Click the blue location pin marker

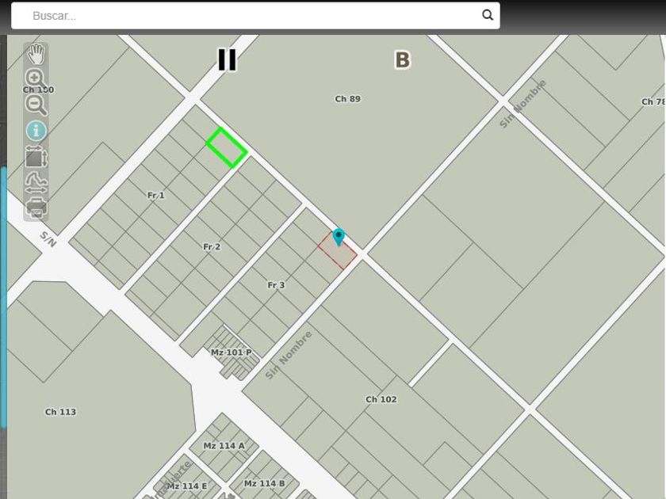point(338,237)
